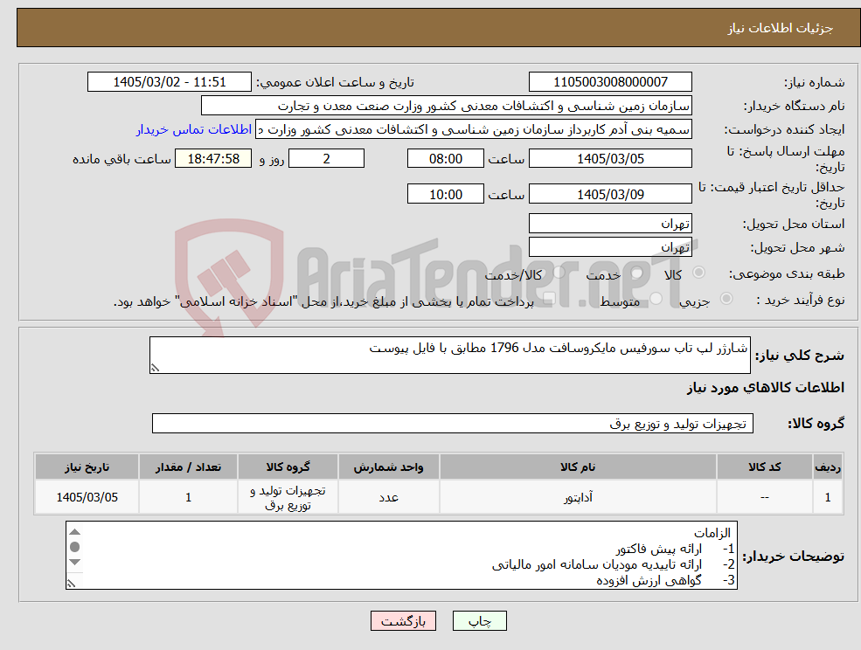861x650 pixels.
Task: Open اطلاعات تماس خریدار link
Action: pos(194,129)
